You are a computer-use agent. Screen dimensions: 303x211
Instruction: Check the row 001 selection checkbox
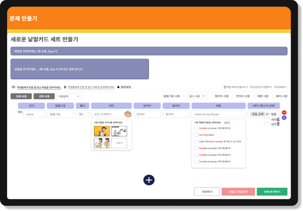(13, 113)
